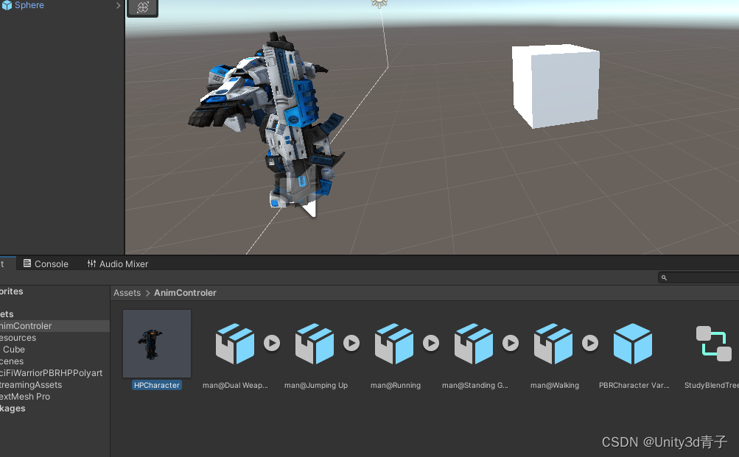This screenshot has height=457, width=739.
Task: Expand the Sphere item using its chevron
Action: click(x=117, y=5)
